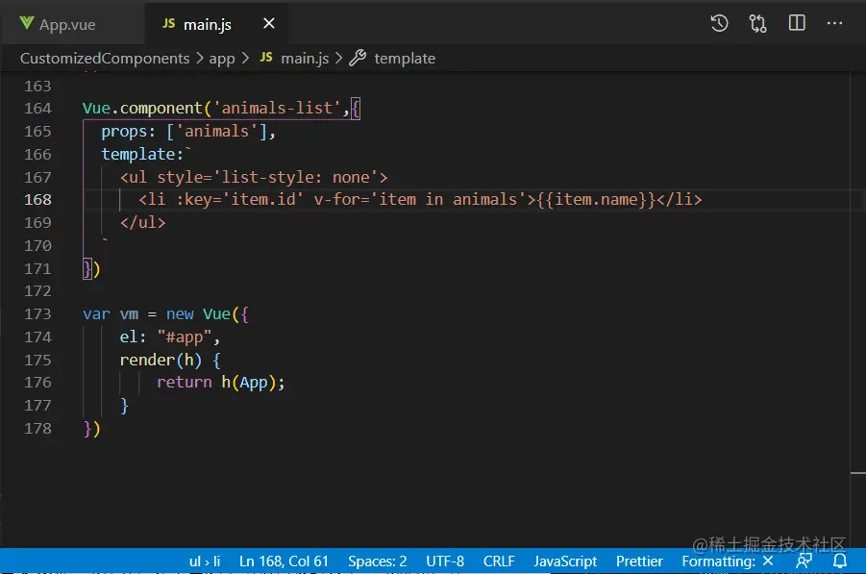Click the var vm = new Vue line

pyautogui.click(x=165, y=314)
